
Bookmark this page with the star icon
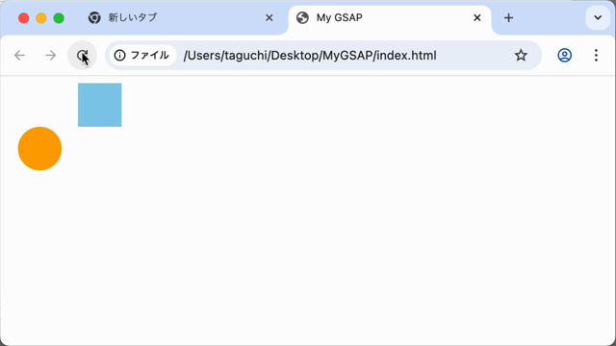521,56
